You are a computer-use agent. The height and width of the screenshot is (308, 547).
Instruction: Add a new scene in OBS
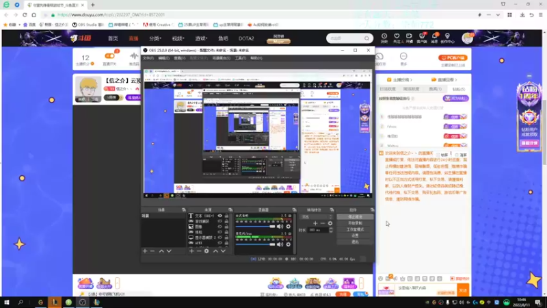[x=145, y=251]
